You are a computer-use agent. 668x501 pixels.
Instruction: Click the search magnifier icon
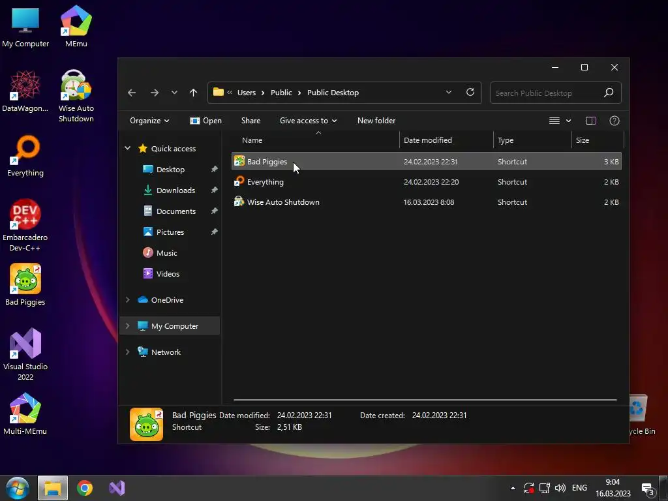(x=609, y=93)
